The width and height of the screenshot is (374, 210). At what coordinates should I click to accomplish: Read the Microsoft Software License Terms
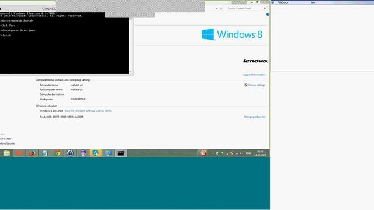pos(88,111)
